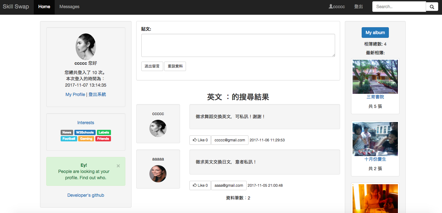Click the ccccc@gmail.com email button
The image size is (442, 213).
tap(230, 140)
